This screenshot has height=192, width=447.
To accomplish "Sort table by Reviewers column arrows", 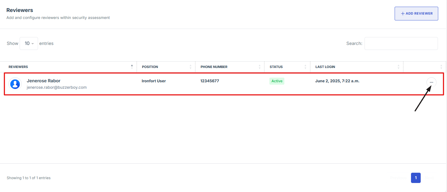I will (x=132, y=67).
